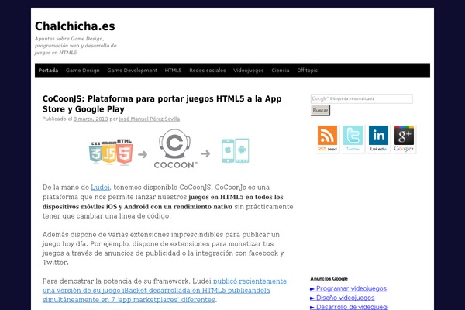Open author José Manuel Pérez Sevilla link
This screenshot has height=310, width=465.
tap(150, 119)
